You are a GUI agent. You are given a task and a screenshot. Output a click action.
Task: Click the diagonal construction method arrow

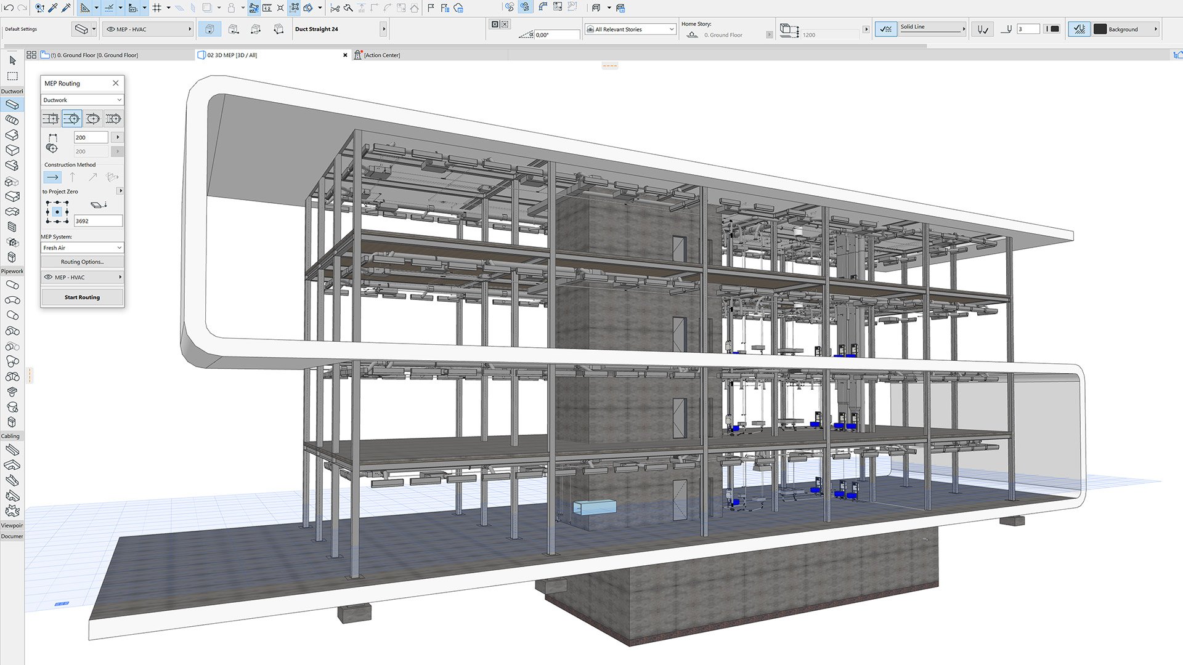click(92, 177)
